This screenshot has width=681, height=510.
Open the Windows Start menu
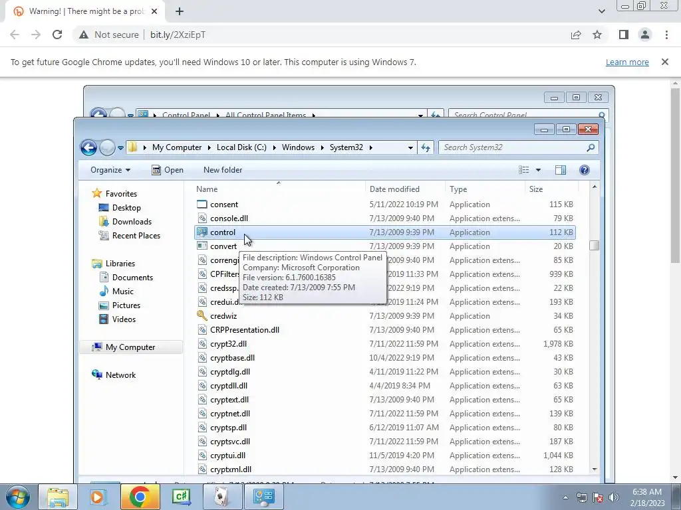click(18, 497)
